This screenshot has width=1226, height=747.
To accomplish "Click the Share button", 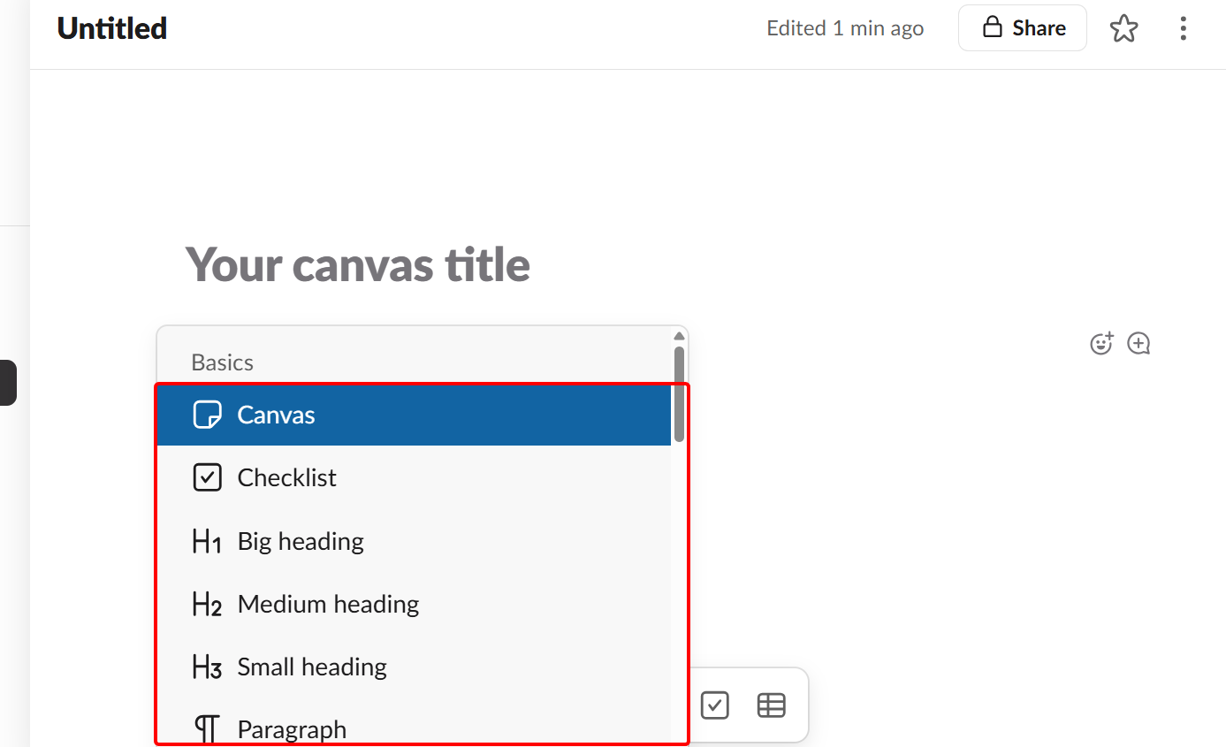I will [1023, 27].
